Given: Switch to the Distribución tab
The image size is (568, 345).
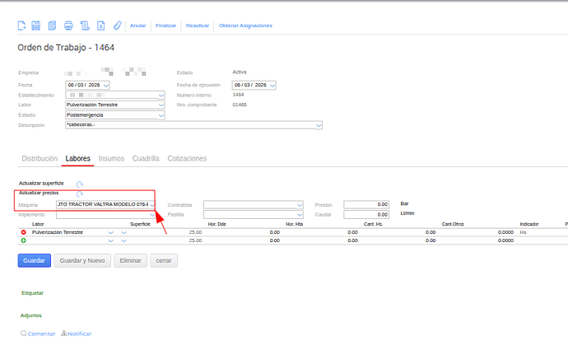Looking at the screenshot, I should click(40, 158).
